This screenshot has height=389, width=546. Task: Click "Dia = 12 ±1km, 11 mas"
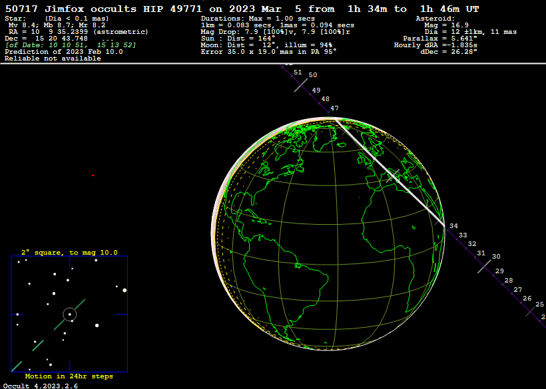pyautogui.click(x=471, y=32)
